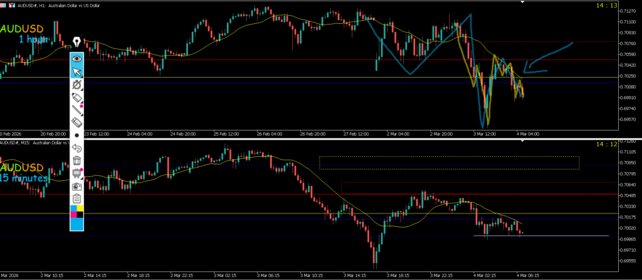Image resolution: width=642 pixels, height=280 pixels.
Task: Click the blue-red chart icon beside the H1 title
Action: 11,4
